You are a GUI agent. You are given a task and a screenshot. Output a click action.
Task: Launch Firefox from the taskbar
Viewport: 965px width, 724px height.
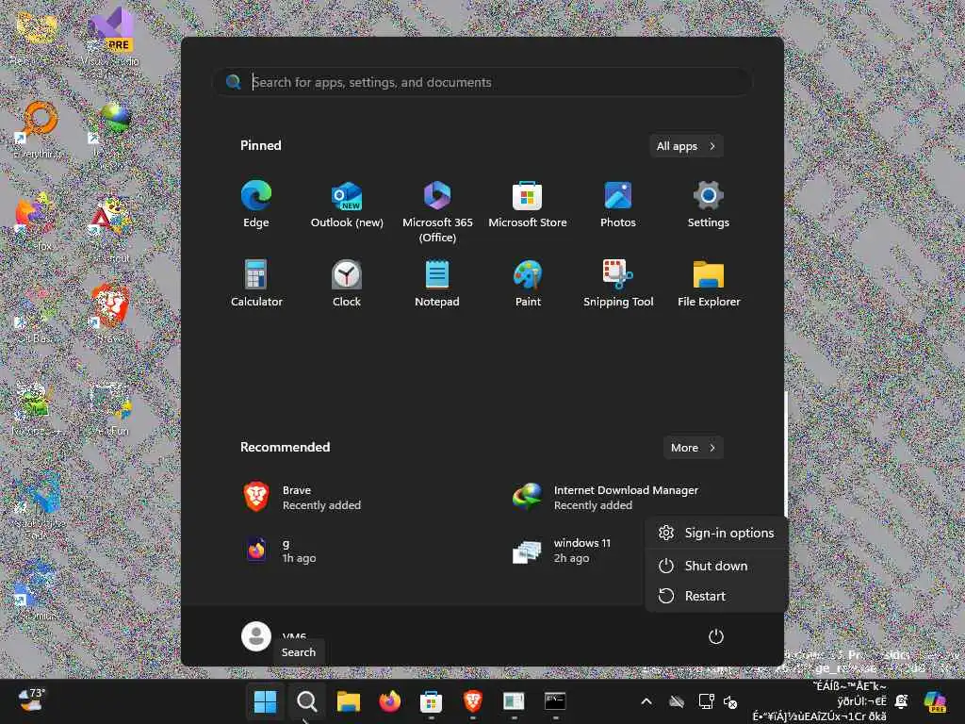pos(389,701)
